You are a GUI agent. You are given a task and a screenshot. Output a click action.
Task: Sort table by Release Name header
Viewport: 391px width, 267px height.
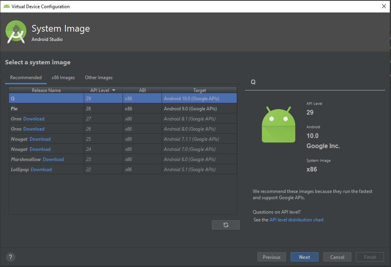46,90
